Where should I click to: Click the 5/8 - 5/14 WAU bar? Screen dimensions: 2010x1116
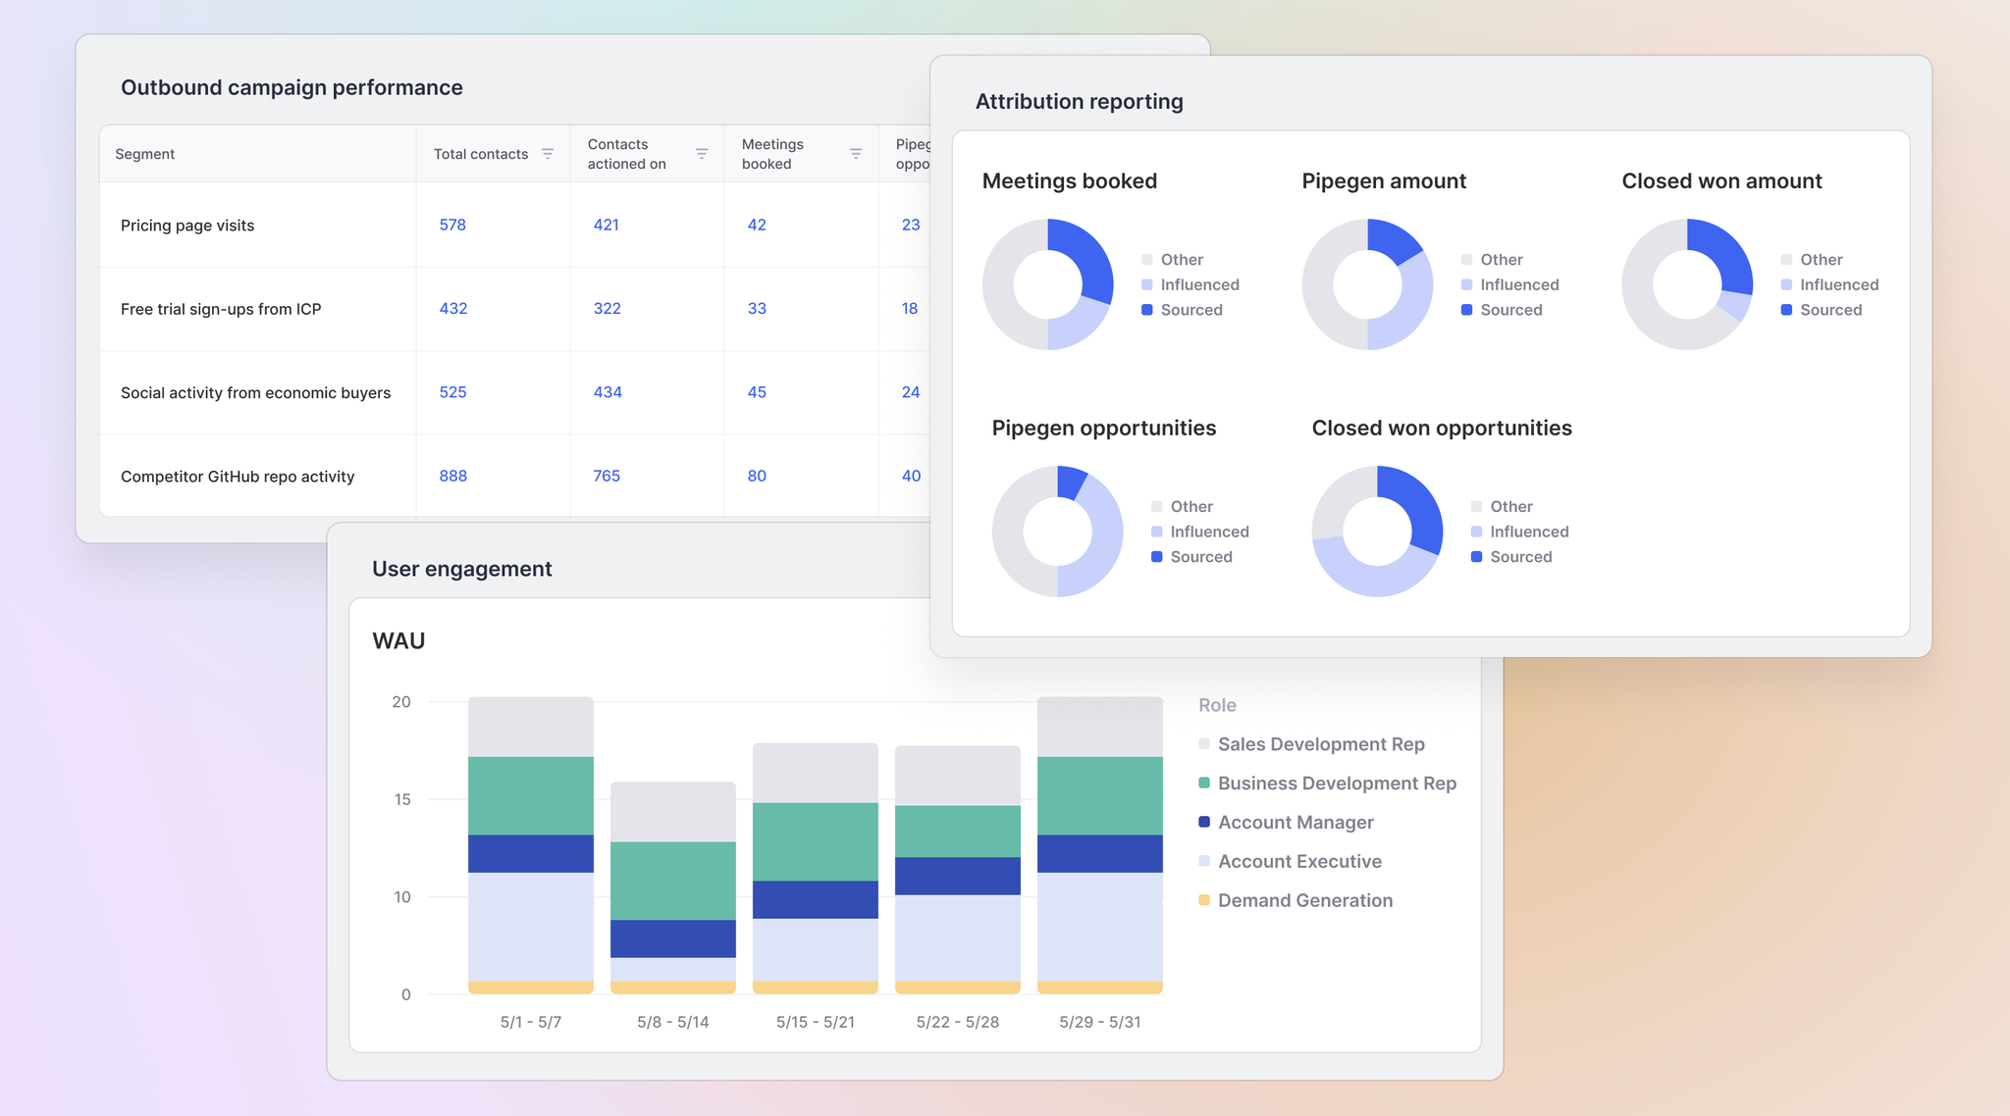[673, 888]
